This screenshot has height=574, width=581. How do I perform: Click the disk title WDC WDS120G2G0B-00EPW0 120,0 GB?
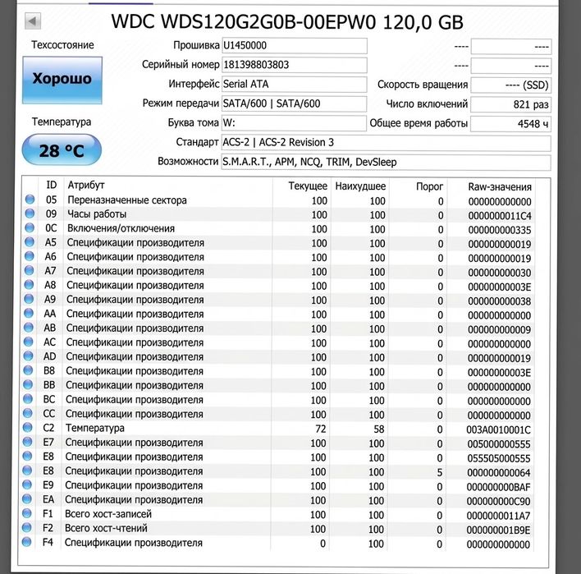[287, 22]
